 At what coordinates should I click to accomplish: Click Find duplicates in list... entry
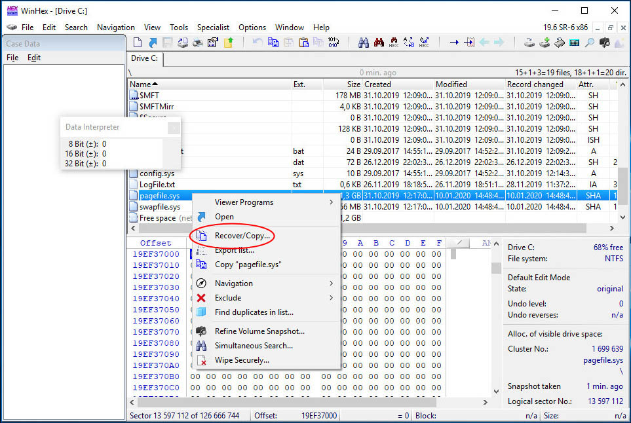click(x=267, y=312)
